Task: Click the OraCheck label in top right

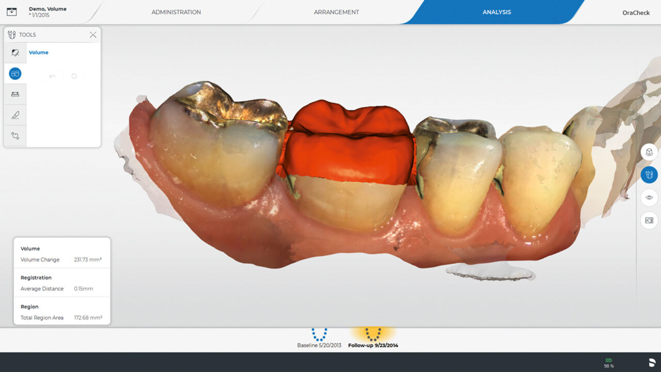Action: (x=636, y=12)
